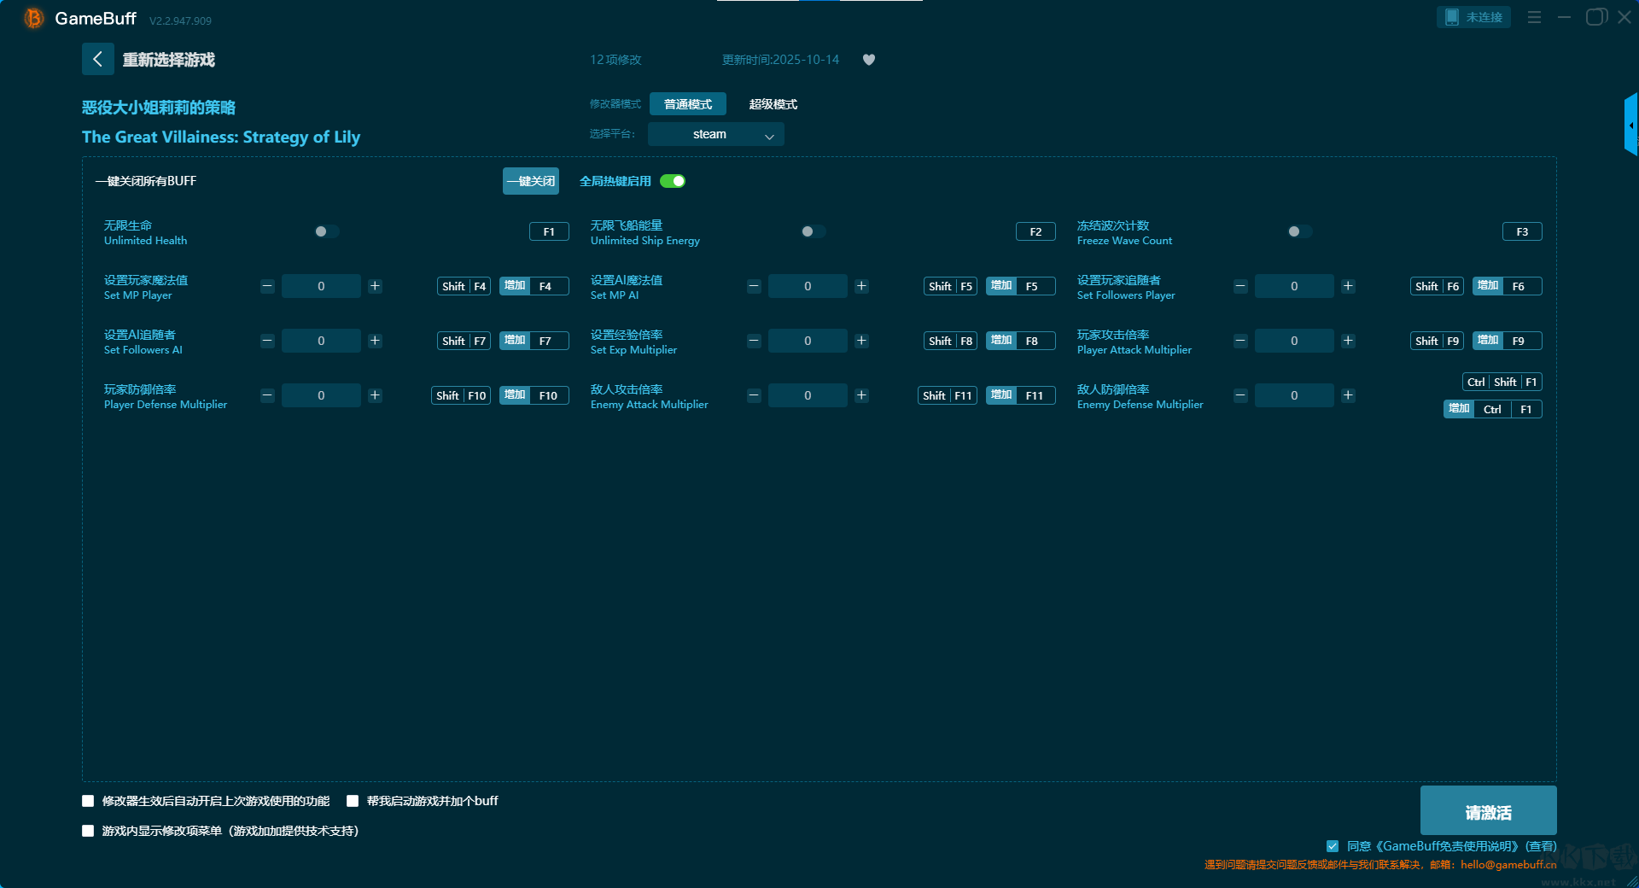Click the GameBuff logo icon
This screenshot has width=1639, height=888.
(33, 18)
